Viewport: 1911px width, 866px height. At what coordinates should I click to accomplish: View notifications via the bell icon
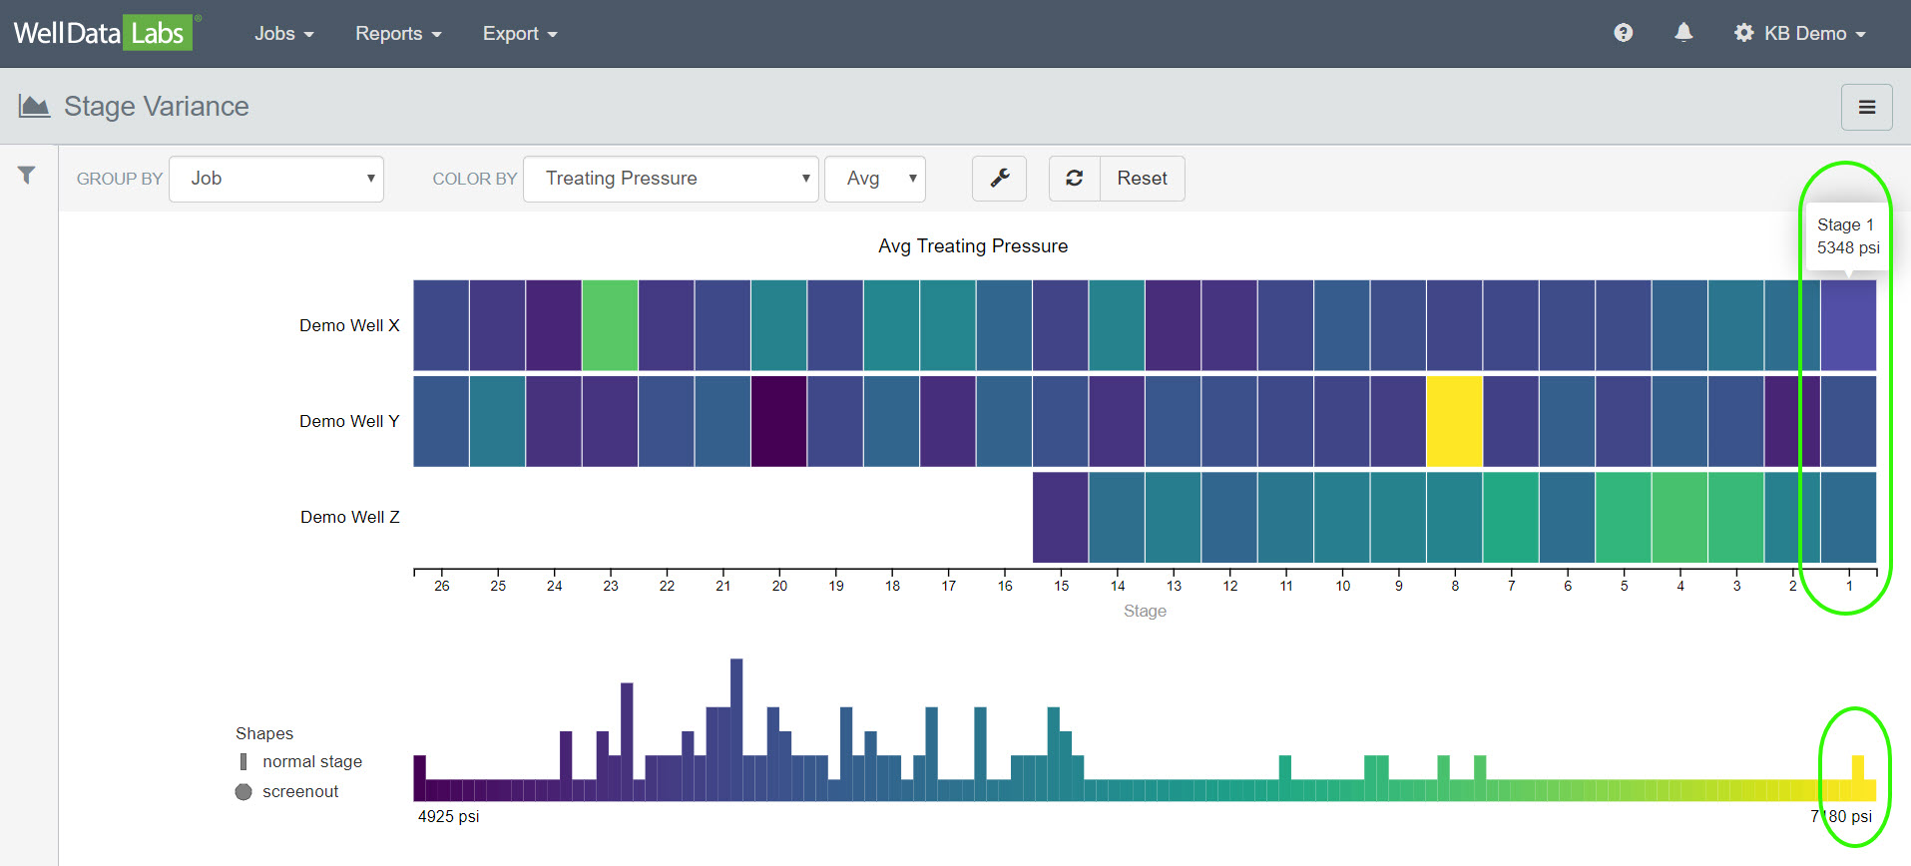pos(1683,33)
